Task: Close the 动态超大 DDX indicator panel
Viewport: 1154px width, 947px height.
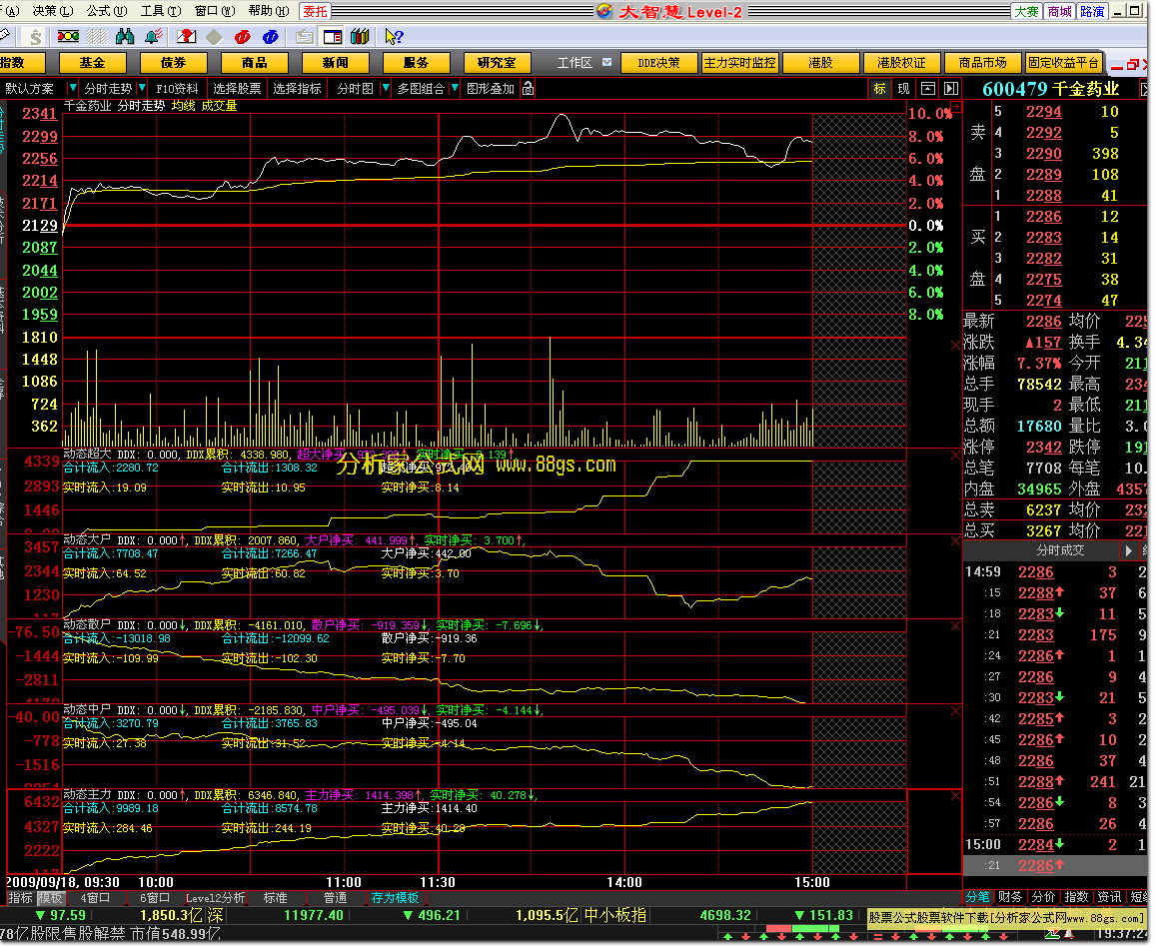Action: (955, 456)
